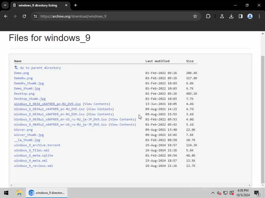Open the Extensions puzzle icon
Viewport: 265px width, 198px height.
click(208, 16)
